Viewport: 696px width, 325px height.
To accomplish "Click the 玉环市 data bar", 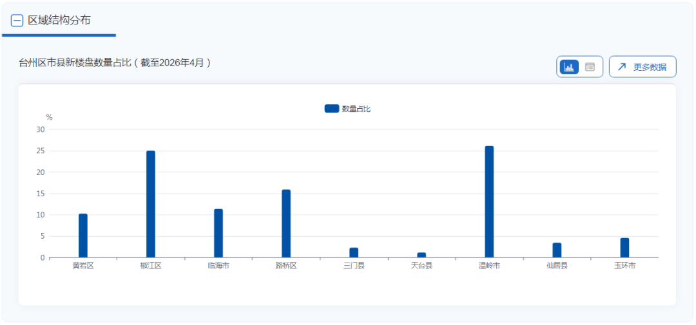I will [x=624, y=248].
